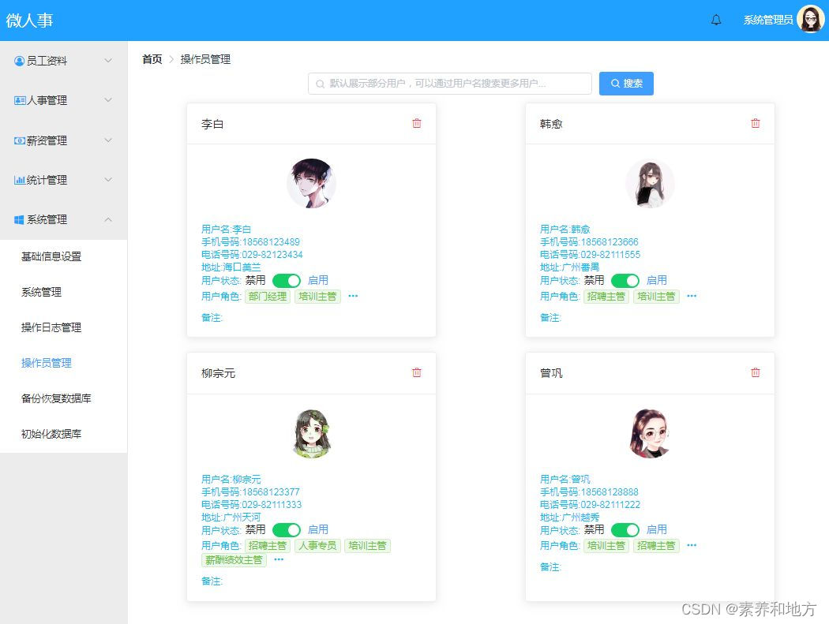The image size is (829, 624).
Task: Expand the 薪资管理 menu chevron
Action: (108, 140)
